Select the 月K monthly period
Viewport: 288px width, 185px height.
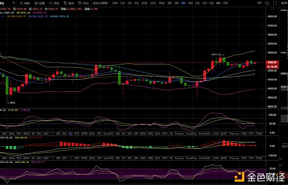pos(226,3)
